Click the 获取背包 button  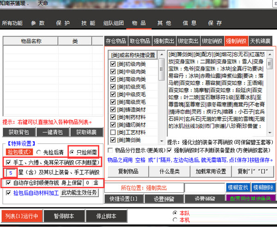click(19, 132)
